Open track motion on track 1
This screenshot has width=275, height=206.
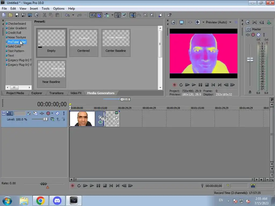click(x=35, y=113)
